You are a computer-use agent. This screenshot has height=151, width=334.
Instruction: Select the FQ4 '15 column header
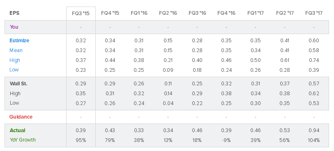(x=110, y=13)
